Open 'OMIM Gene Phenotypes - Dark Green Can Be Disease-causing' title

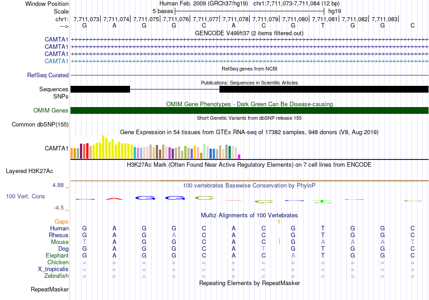click(x=249, y=104)
